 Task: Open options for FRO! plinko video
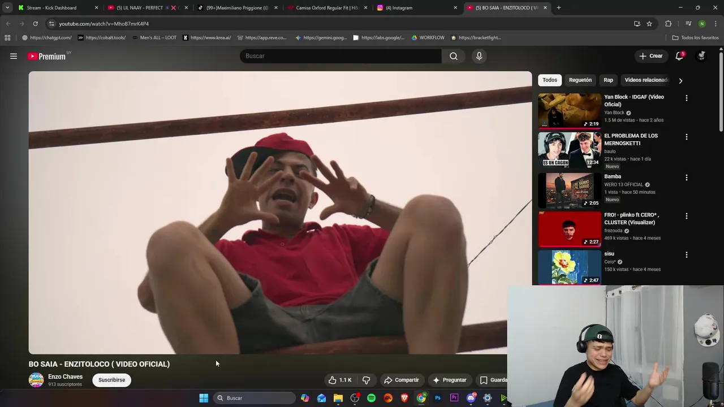point(687,216)
